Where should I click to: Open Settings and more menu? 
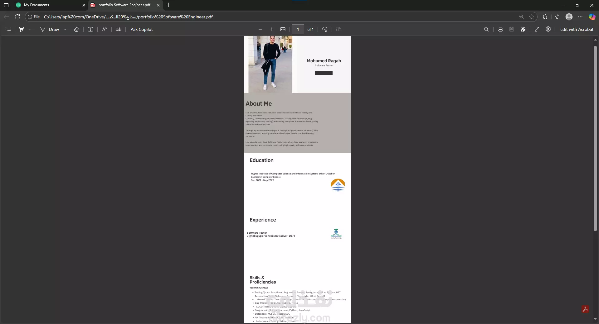point(580,17)
